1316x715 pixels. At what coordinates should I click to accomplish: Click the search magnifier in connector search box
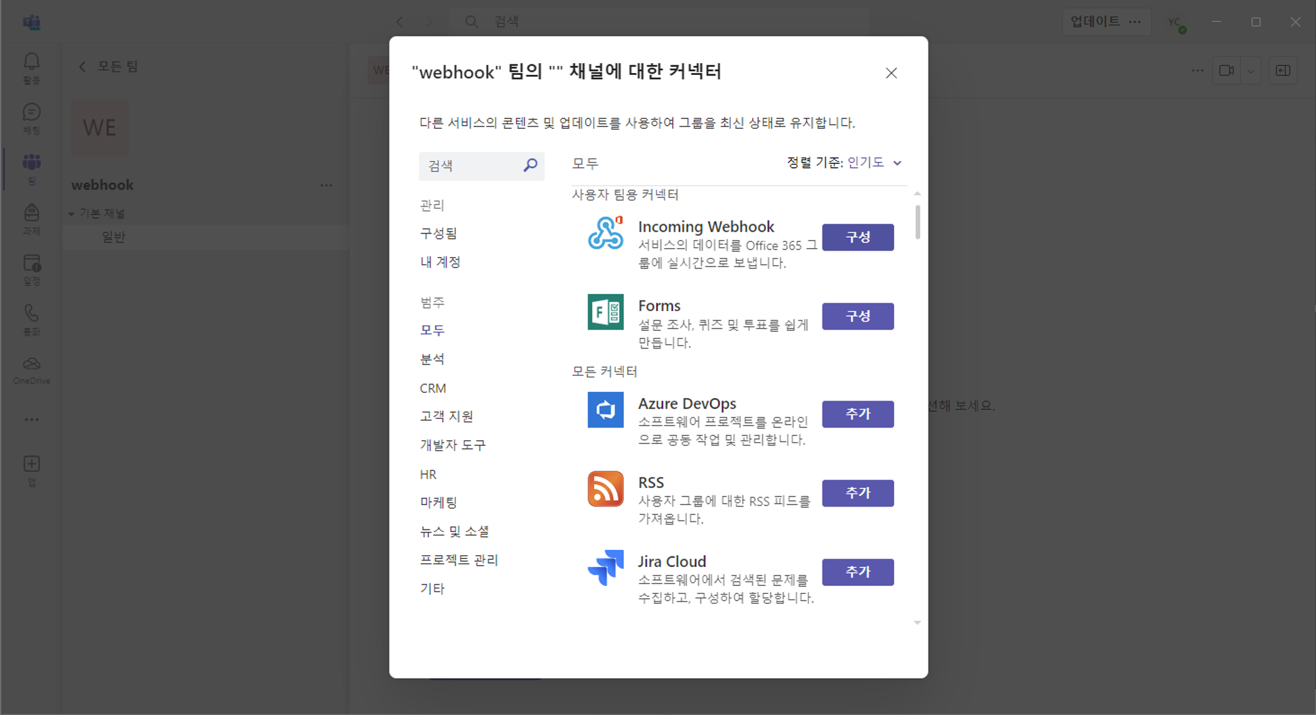(530, 165)
